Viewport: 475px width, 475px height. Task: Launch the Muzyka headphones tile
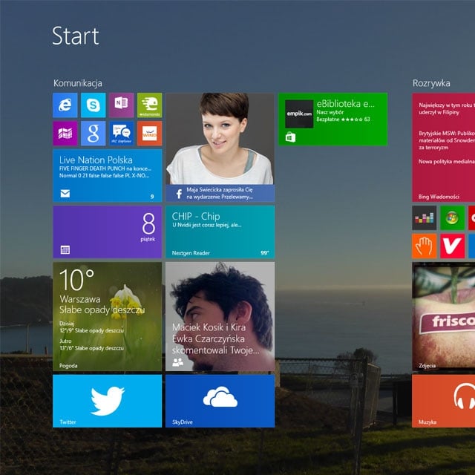[x=444, y=401]
